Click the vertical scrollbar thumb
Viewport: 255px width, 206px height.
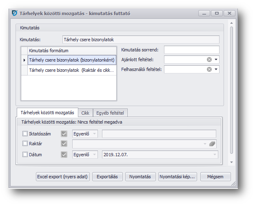tap(232, 90)
